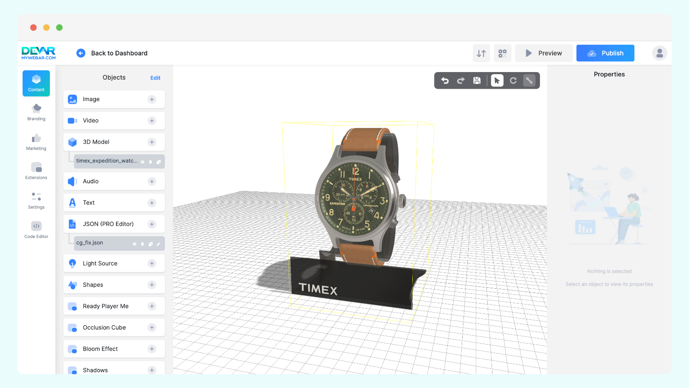Toggle visibility of timex_expedition_watch model
Screen dimensions: 689x388
coord(142,162)
